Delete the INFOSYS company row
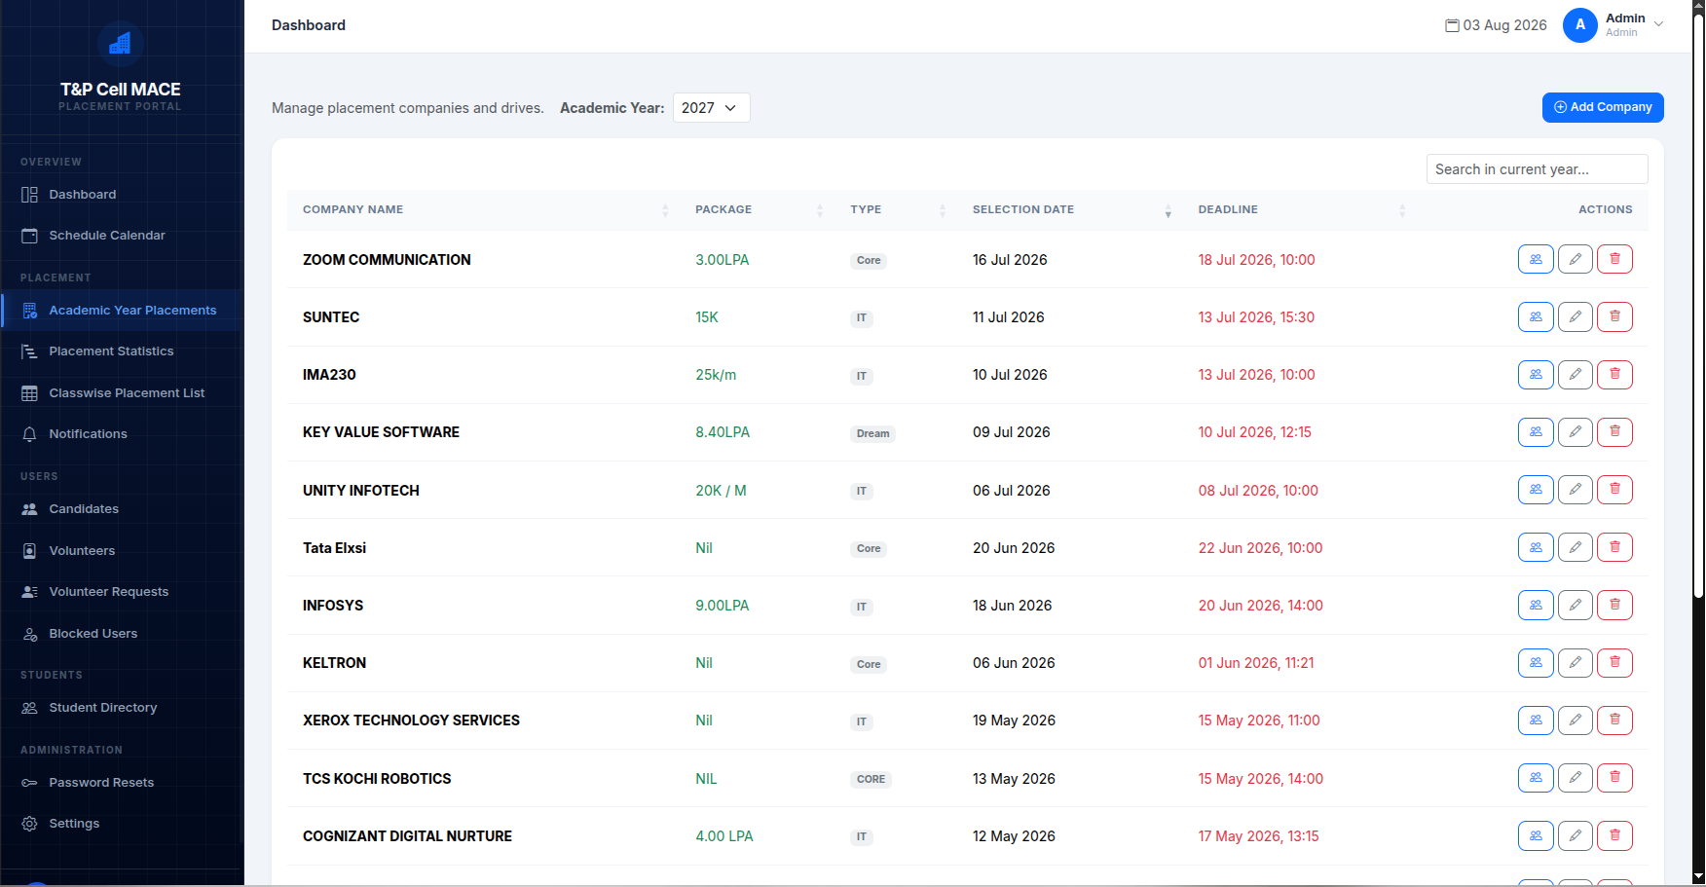The height and width of the screenshot is (887, 1706). tap(1614, 605)
